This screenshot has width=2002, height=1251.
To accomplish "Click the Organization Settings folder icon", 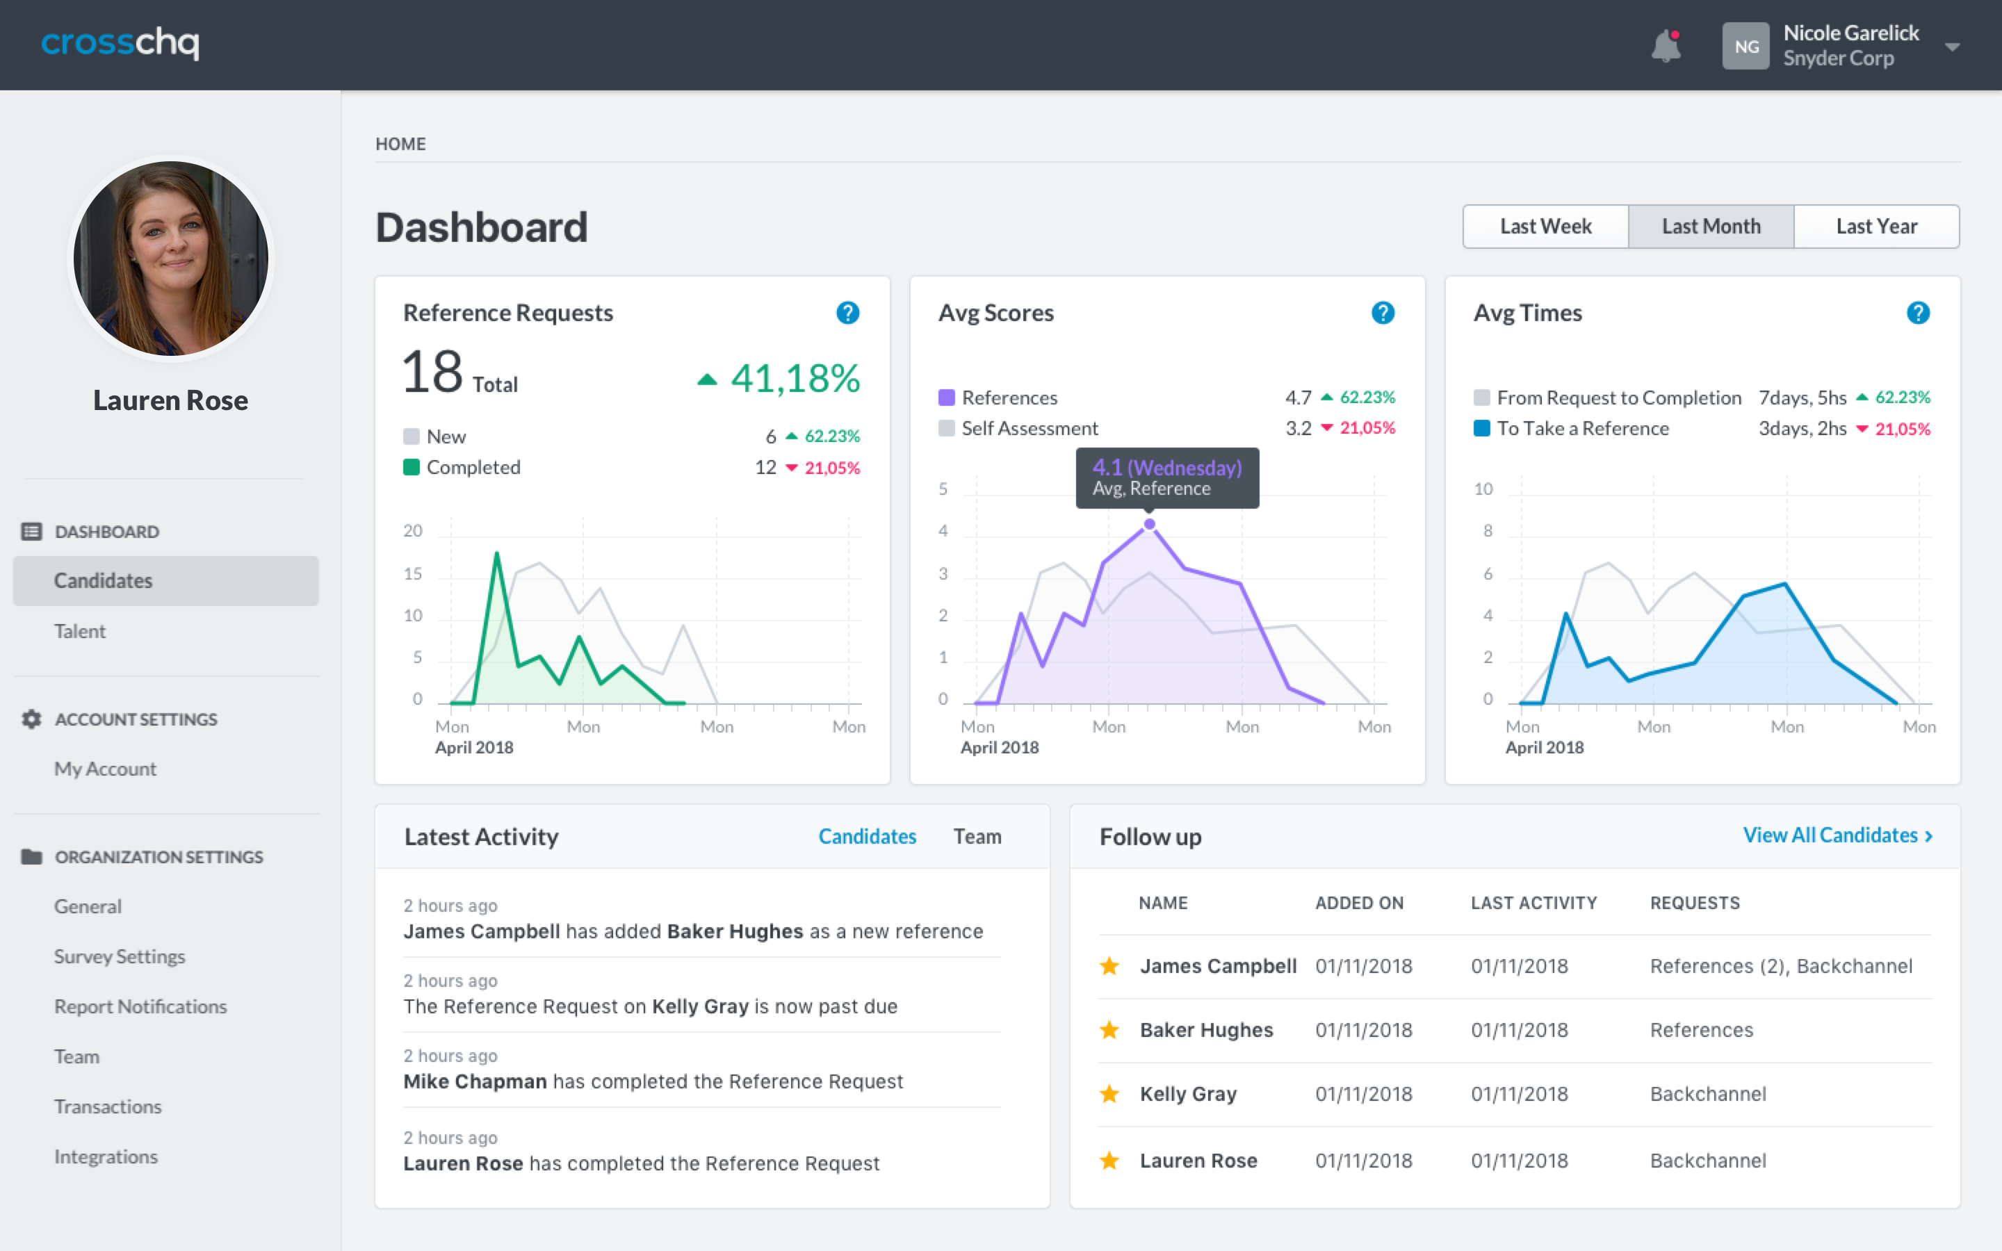I will tap(31, 856).
